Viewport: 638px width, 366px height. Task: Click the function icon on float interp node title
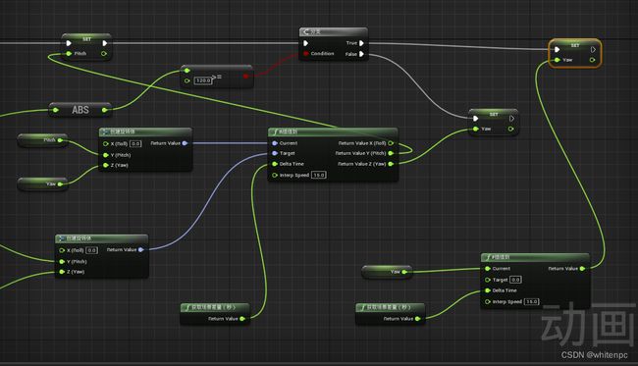[488, 257]
